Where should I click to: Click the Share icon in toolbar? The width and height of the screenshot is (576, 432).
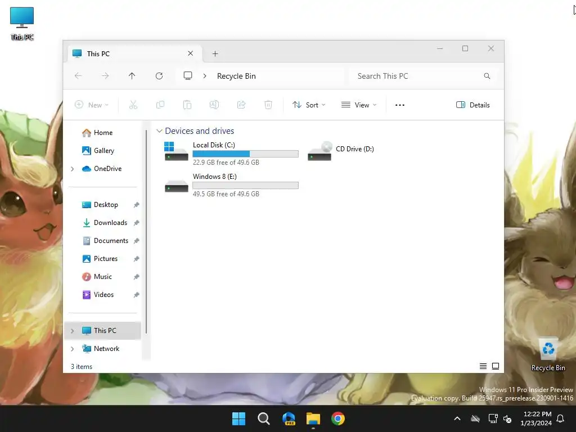(241, 105)
